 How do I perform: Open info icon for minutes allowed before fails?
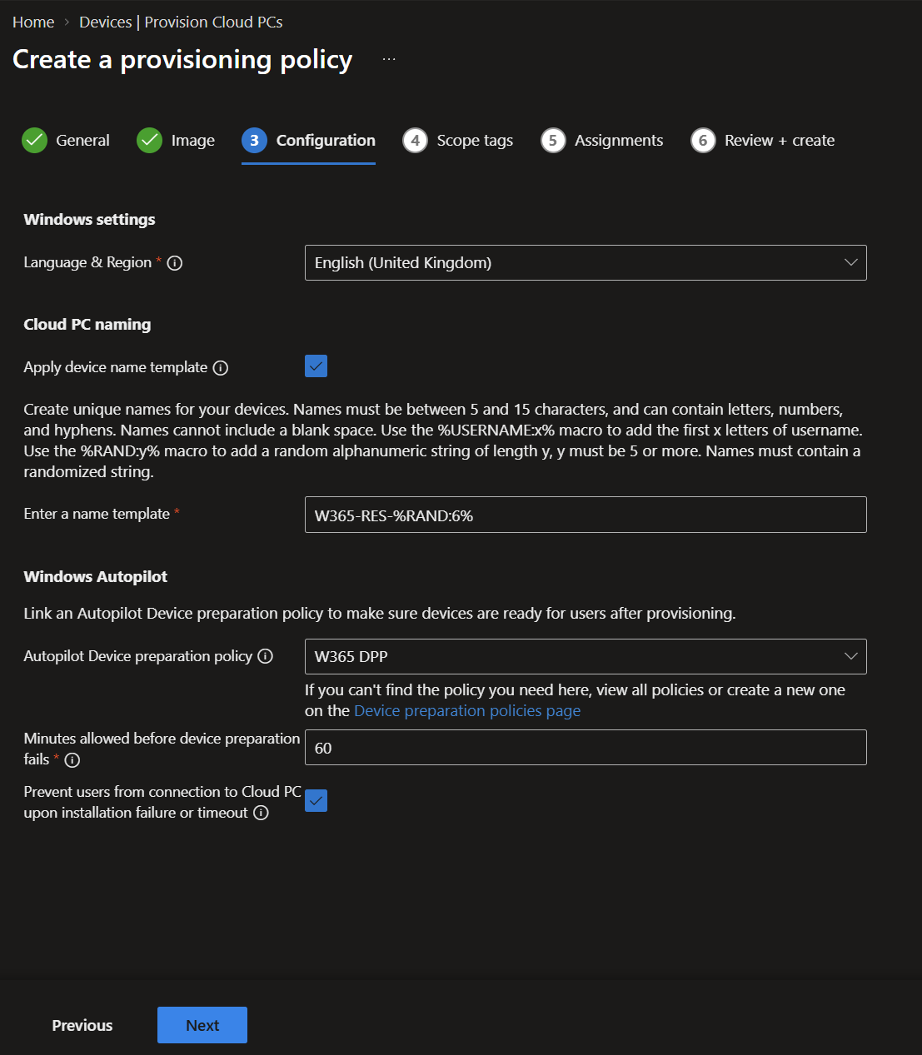[72, 759]
